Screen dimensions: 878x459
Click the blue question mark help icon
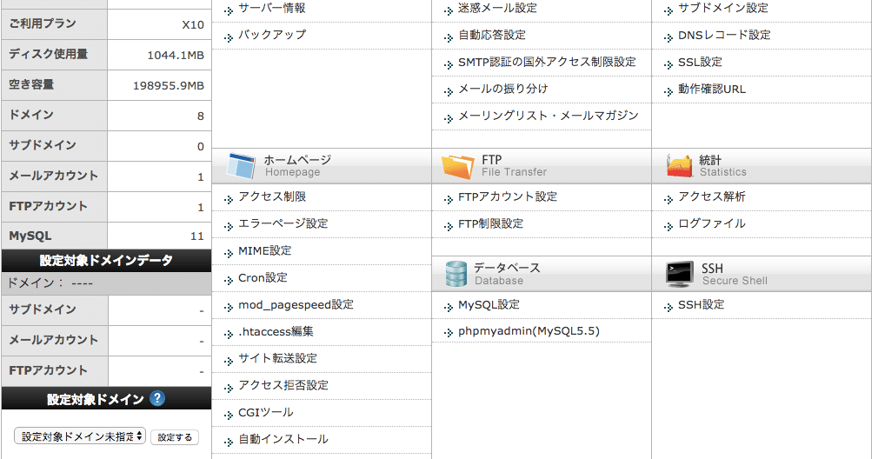[157, 398]
